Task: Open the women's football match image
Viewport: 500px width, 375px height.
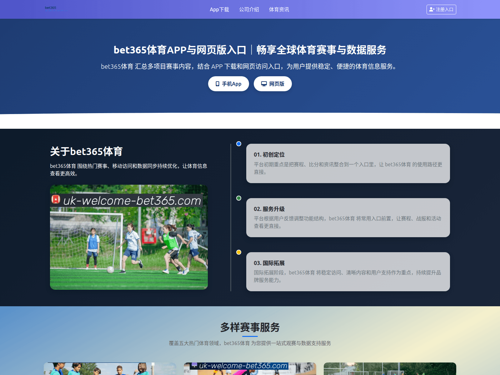Action: pos(129,237)
